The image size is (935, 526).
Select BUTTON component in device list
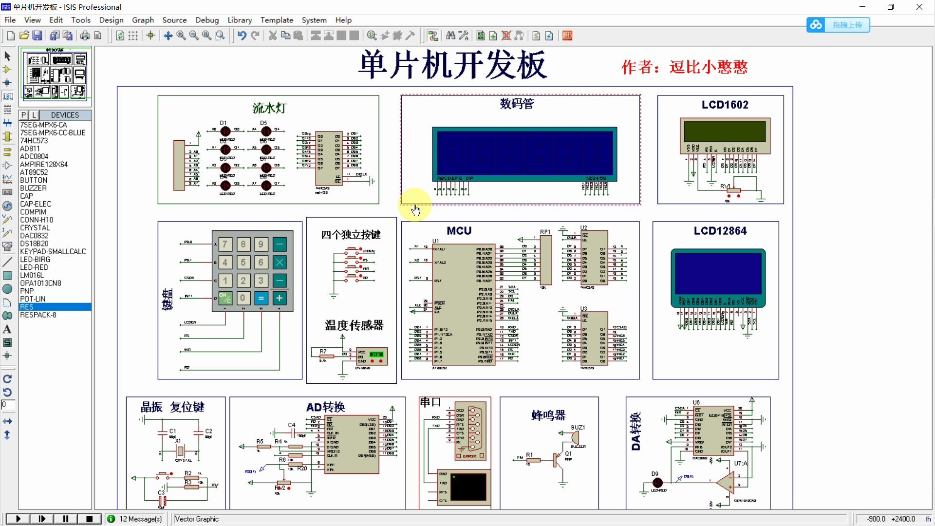[x=33, y=181]
